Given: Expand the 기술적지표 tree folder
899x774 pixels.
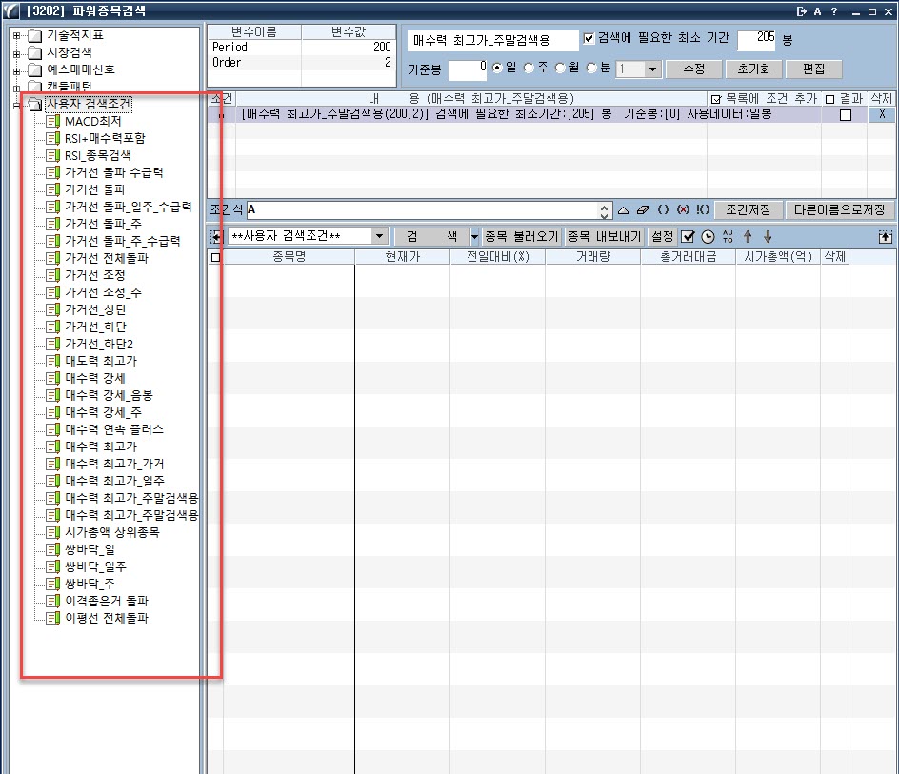Looking at the screenshot, I should click(16, 36).
